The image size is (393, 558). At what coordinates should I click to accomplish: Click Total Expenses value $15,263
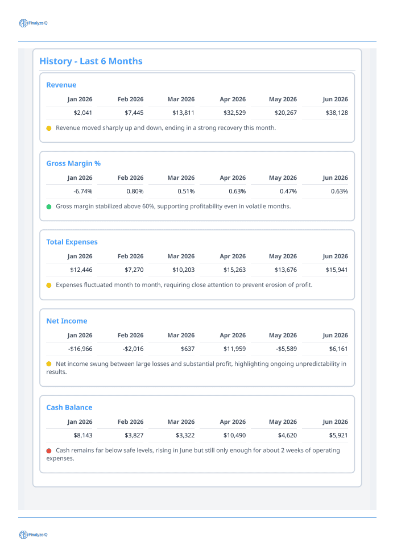click(234, 270)
